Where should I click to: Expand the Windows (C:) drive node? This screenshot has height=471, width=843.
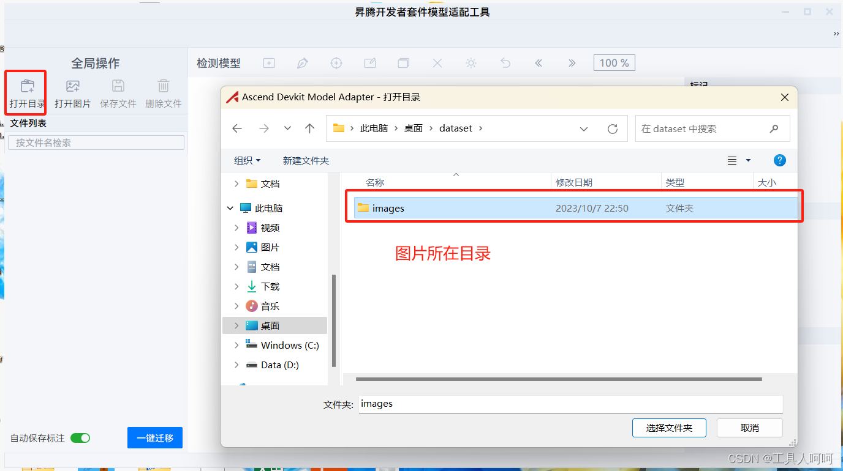coord(236,346)
